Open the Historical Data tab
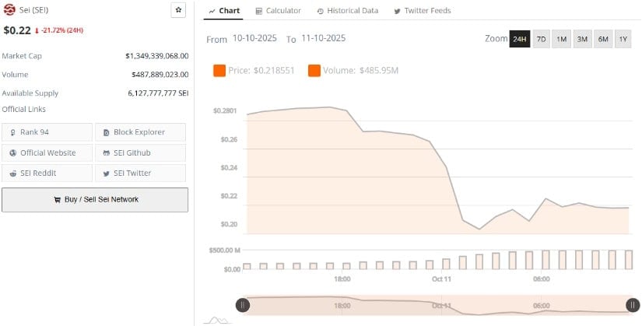 pos(348,11)
